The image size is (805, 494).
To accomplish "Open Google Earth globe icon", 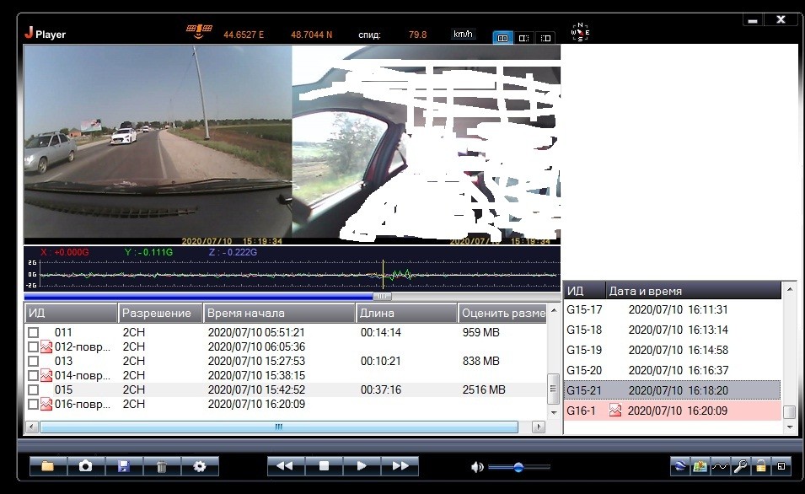I will 679,466.
